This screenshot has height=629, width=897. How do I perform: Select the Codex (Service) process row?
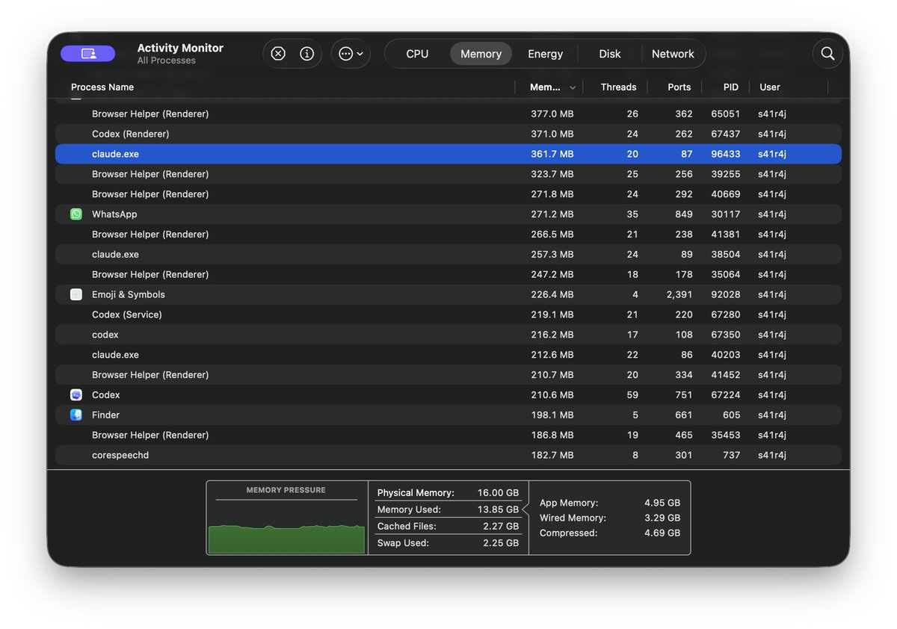click(x=449, y=314)
